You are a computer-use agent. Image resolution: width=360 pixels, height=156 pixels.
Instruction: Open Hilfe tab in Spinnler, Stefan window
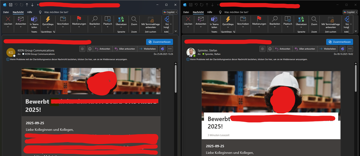click(x=210, y=12)
